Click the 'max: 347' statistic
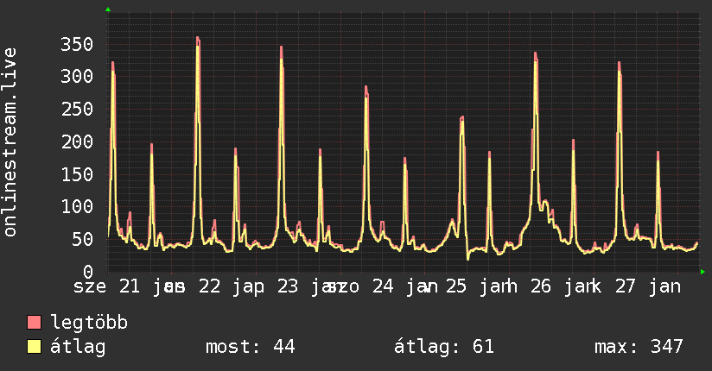Screen dimensions: 712x371 coord(639,347)
